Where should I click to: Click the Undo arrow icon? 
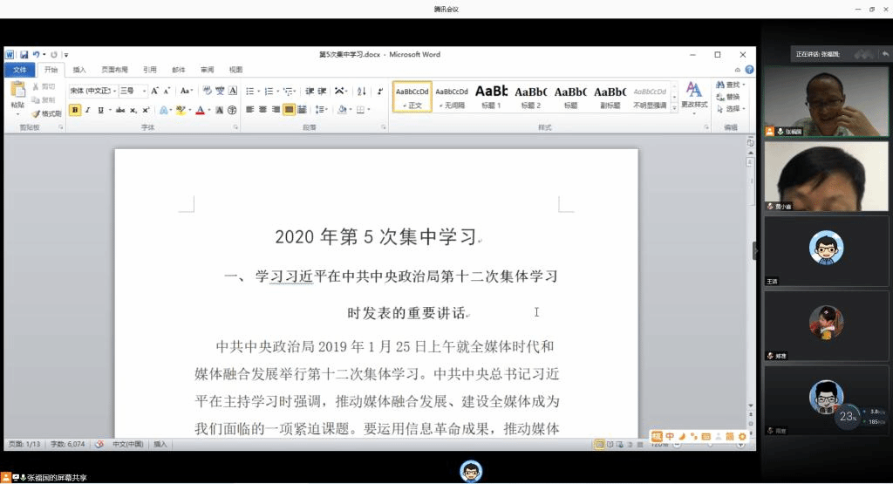coord(36,55)
